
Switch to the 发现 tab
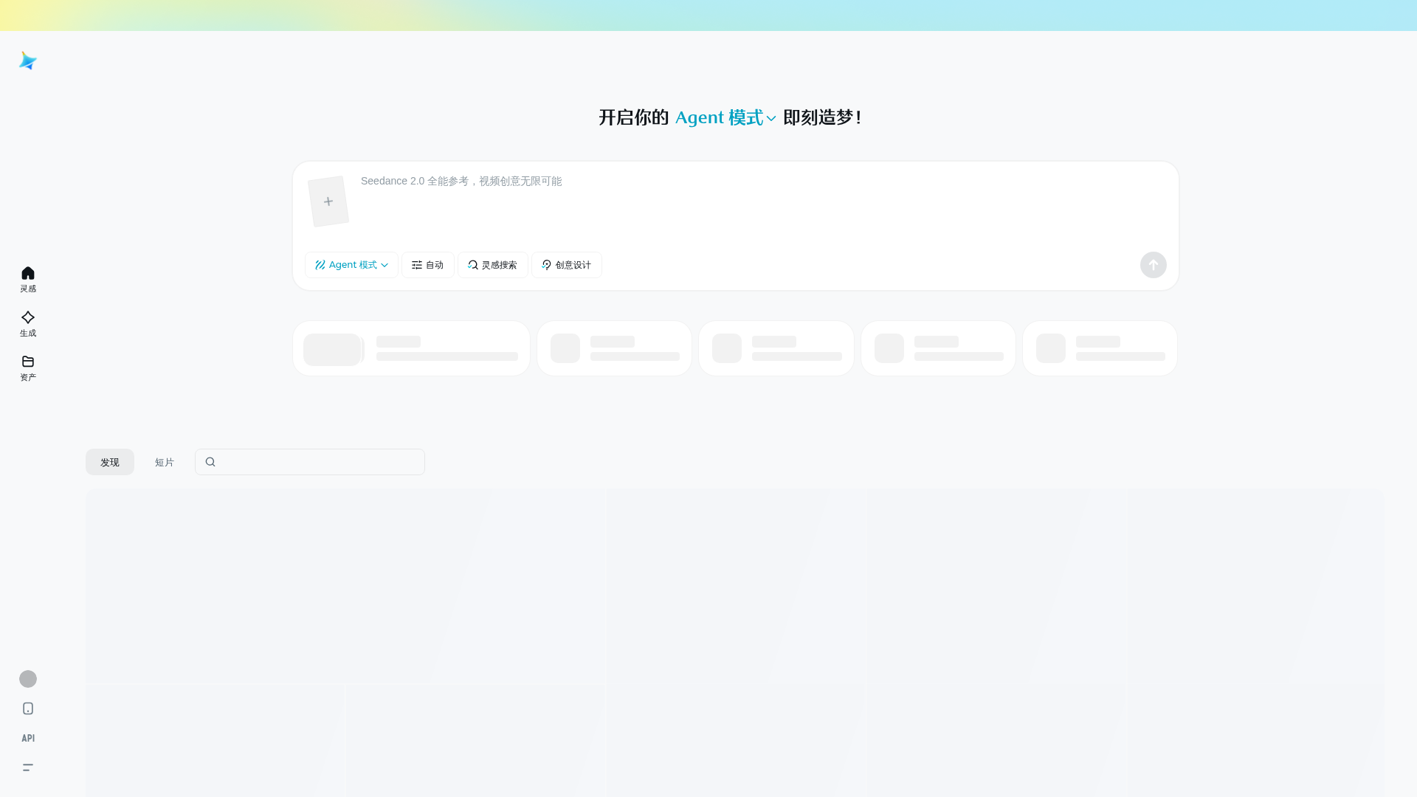click(x=110, y=462)
